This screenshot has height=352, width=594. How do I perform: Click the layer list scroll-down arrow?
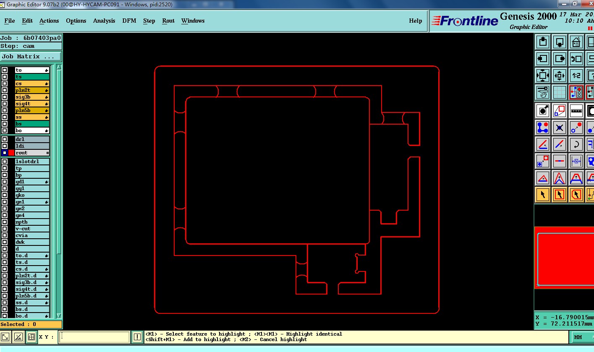pyautogui.click(x=59, y=316)
